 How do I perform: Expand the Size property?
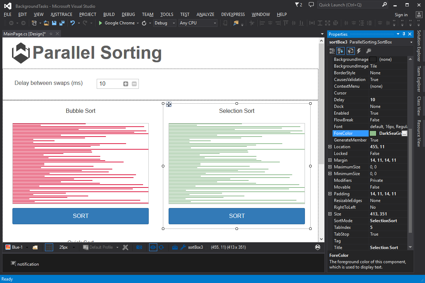pos(330,214)
